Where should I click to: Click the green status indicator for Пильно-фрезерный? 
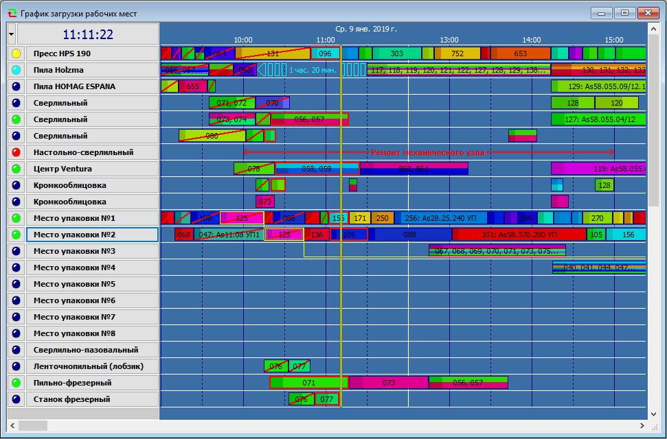(16, 383)
